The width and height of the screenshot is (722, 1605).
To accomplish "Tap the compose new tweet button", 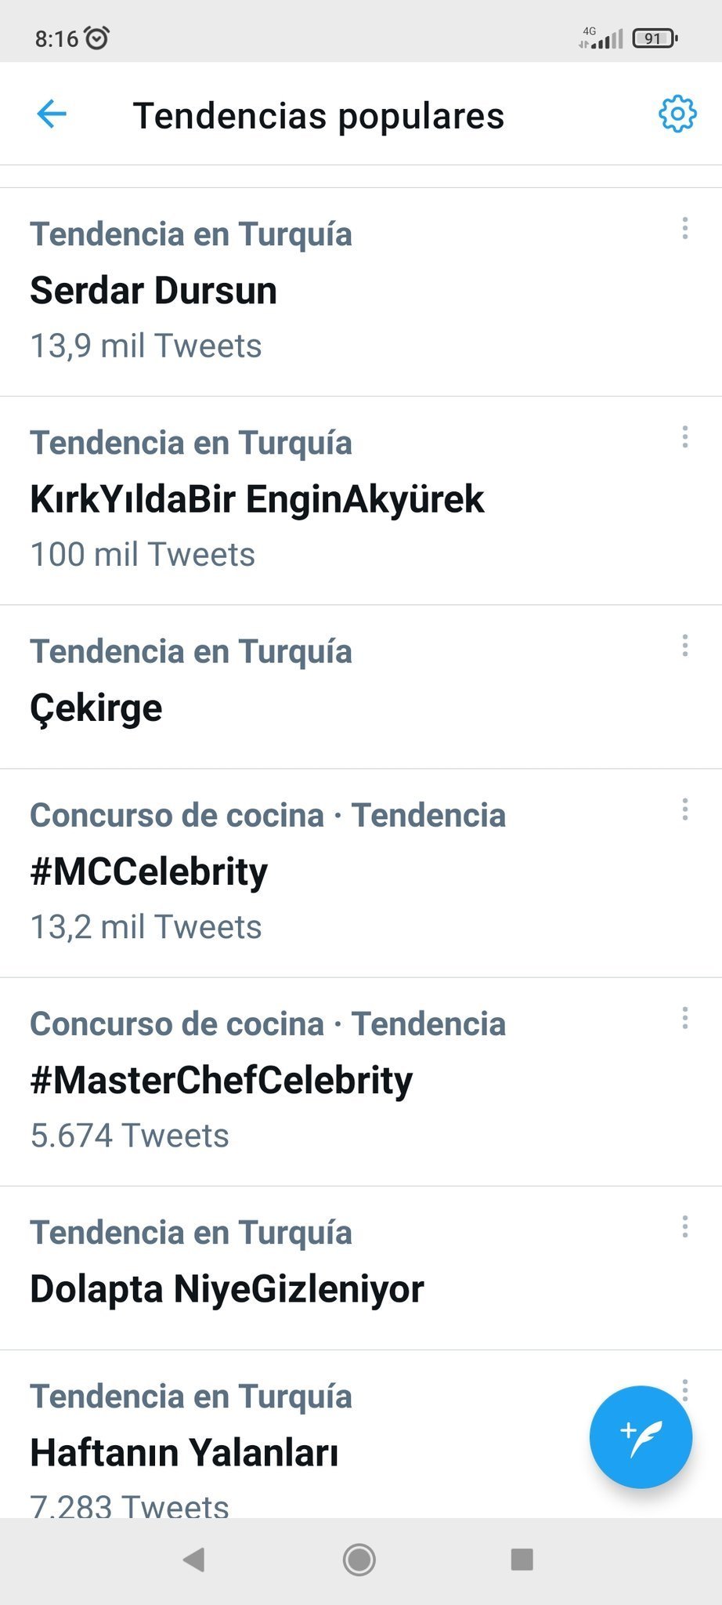I will pyautogui.click(x=640, y=1437).
